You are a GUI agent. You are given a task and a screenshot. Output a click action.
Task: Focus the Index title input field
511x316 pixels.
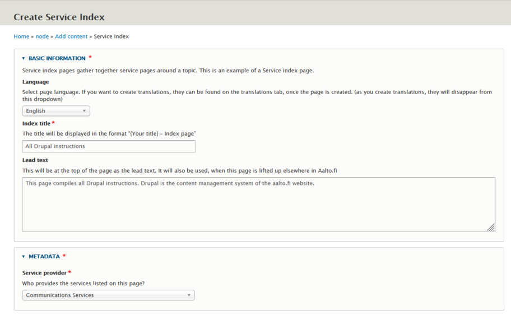tap(109, 146)
